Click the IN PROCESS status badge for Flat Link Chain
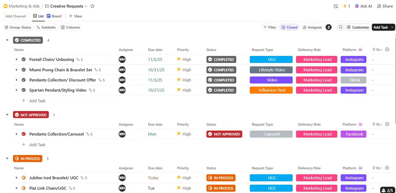This screenshot has width=396, height=193. pyautogui.click(x=221, y=188)
